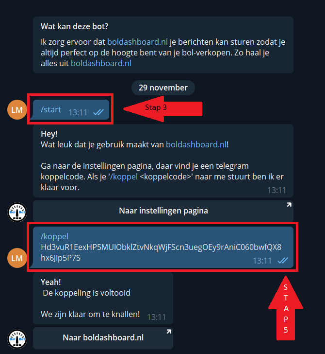Click /koppel command in sent message
The image size is (325, 354).
(54, 236)
